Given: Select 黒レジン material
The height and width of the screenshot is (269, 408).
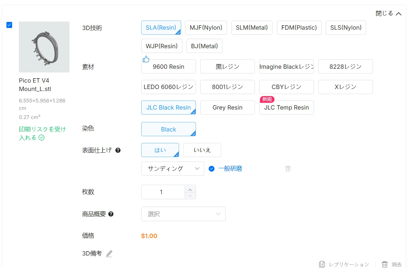Looking at the screenshot, I should click(x=228, y=67).
